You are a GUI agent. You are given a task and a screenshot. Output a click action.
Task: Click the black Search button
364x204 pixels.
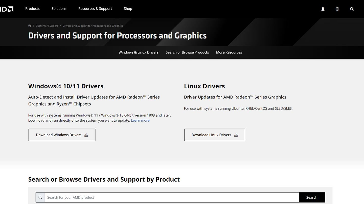tap(312, 197)
